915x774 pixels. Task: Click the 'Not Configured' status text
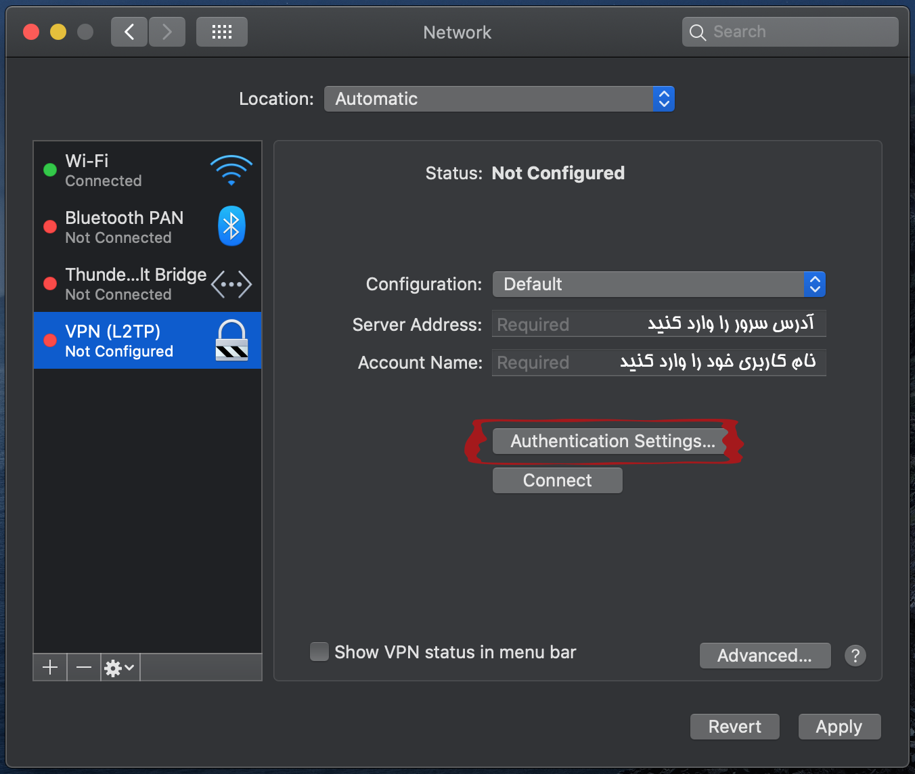pos(558,173)
